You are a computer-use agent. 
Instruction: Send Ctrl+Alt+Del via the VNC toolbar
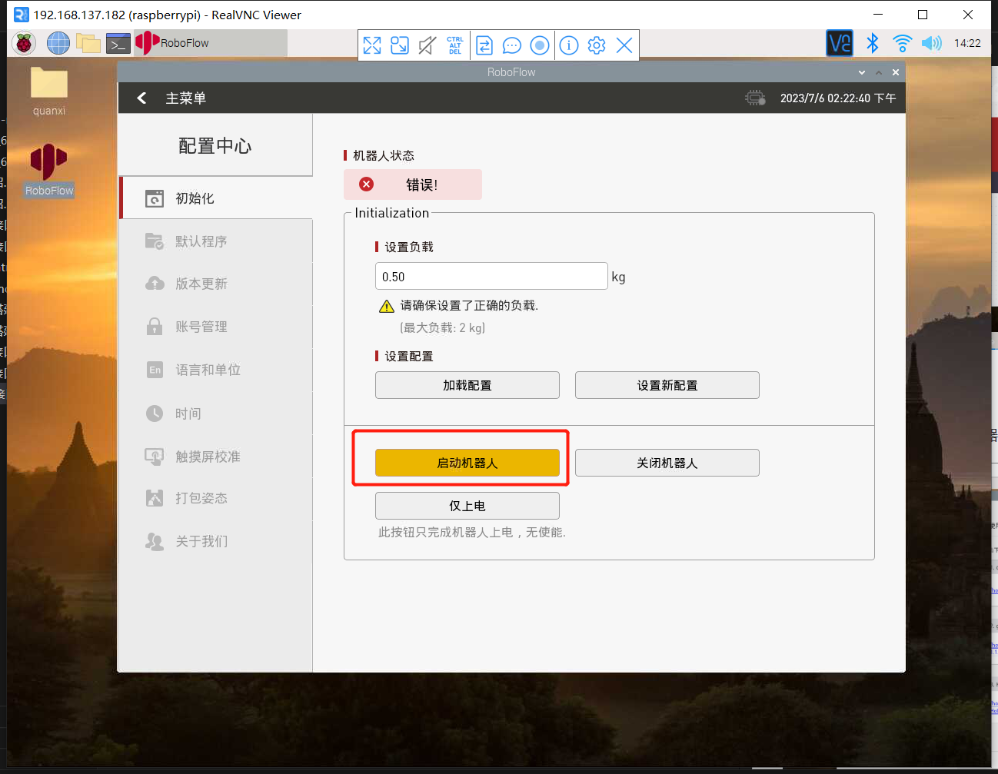(455, 45)
